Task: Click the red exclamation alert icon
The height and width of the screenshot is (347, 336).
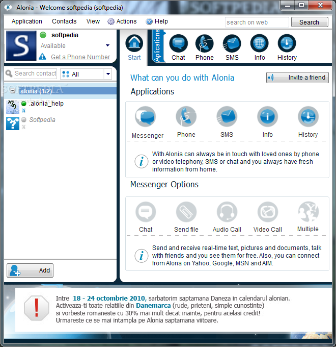Action: pyautogui.click(x=37, y=308)
